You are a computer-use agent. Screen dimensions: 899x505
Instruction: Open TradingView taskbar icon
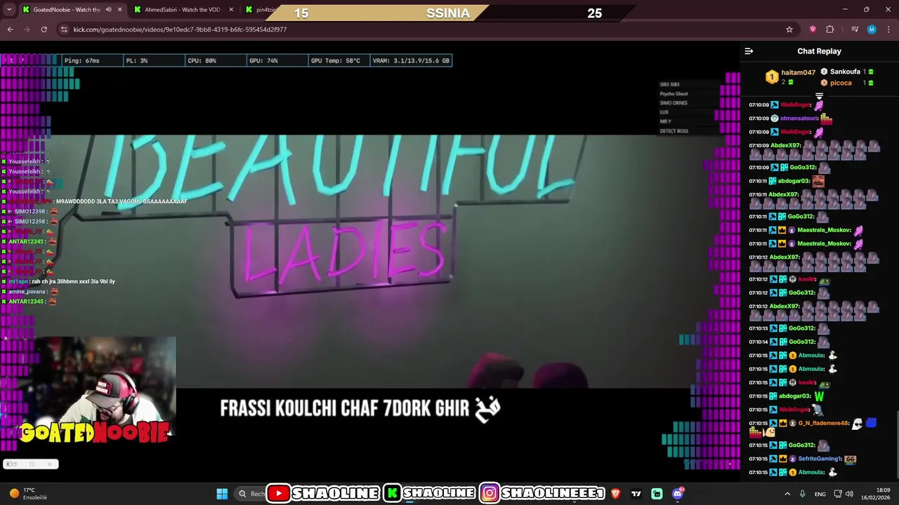[636, 494]
